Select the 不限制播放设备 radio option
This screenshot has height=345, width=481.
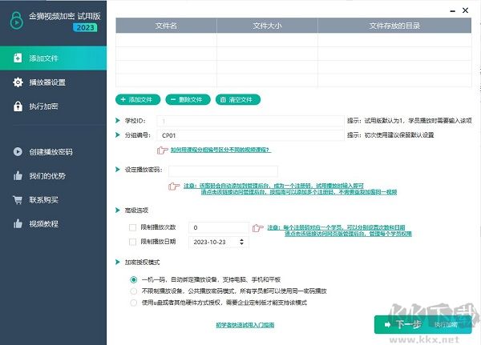[x=133, y=291]
